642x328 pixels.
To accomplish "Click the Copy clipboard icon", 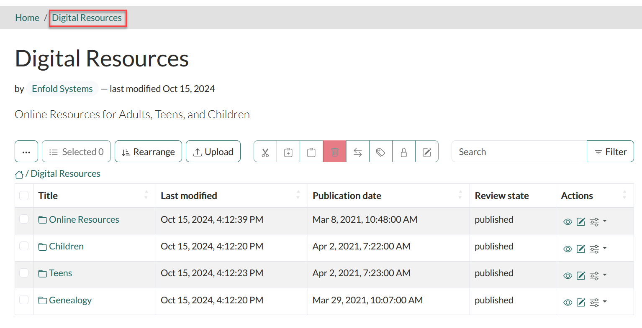I will (x=288, y=152).
